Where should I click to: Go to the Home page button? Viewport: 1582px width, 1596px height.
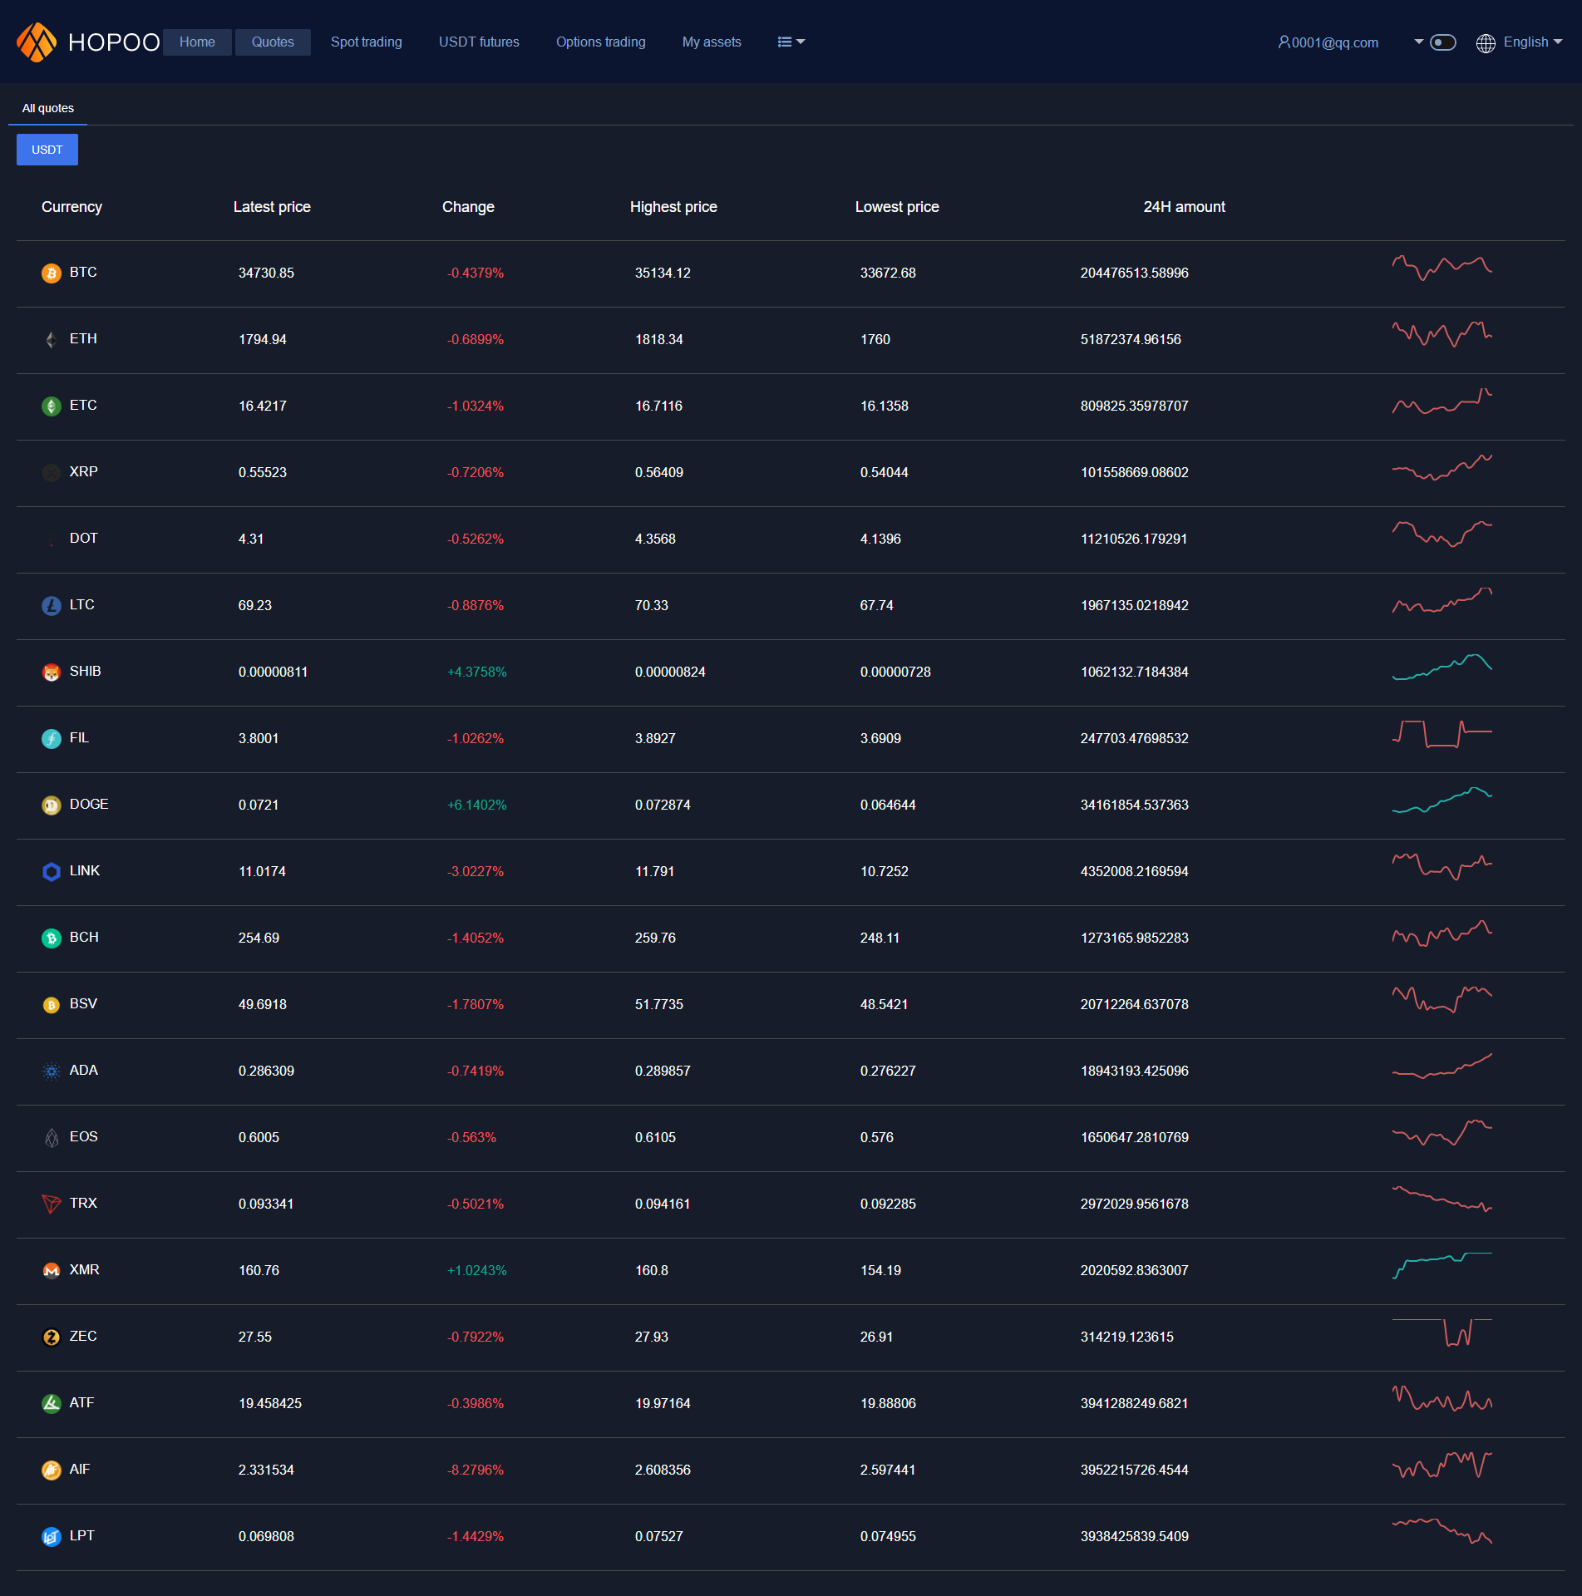[197, 42]
